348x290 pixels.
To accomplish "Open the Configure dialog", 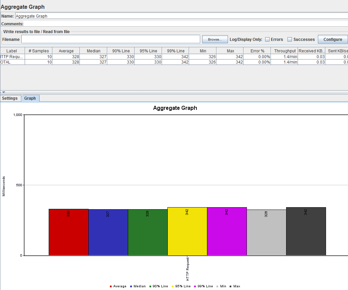I will (x=332, y=40).
